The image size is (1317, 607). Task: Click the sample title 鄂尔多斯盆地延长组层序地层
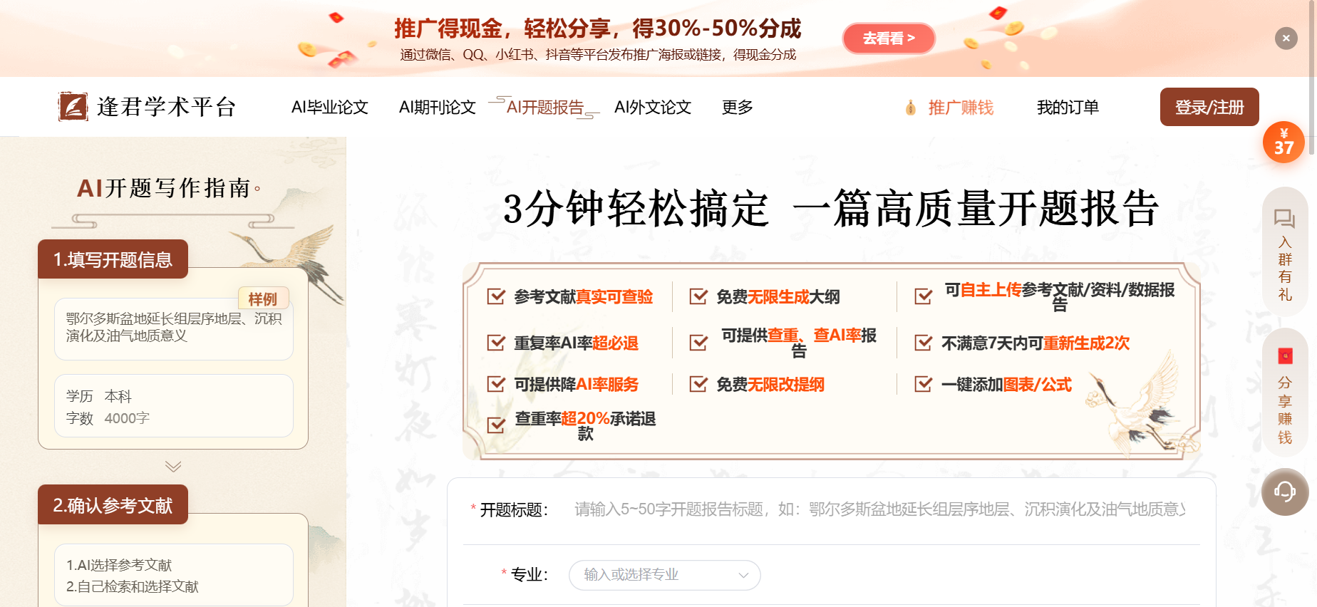(174, 327)
